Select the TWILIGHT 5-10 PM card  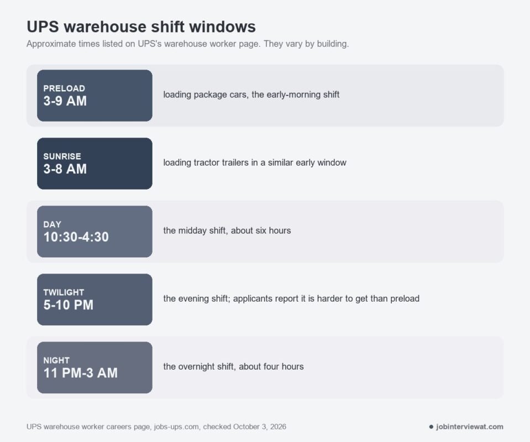[x=95, y=299]
